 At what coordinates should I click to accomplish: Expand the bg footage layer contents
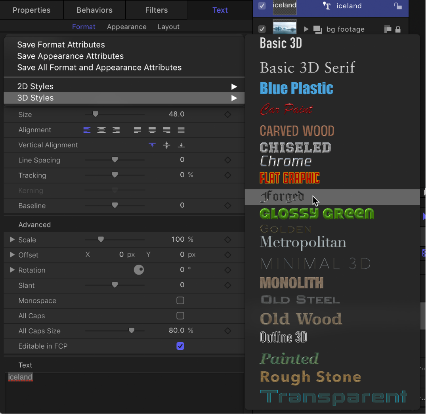306,29
